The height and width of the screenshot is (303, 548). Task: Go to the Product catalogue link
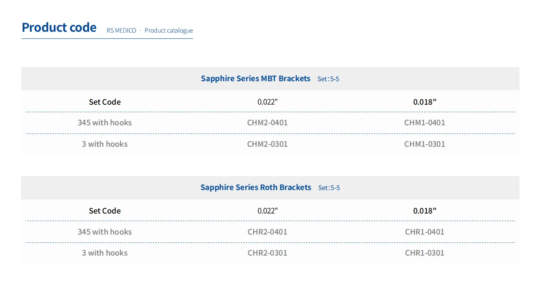[x=169, y=31]
